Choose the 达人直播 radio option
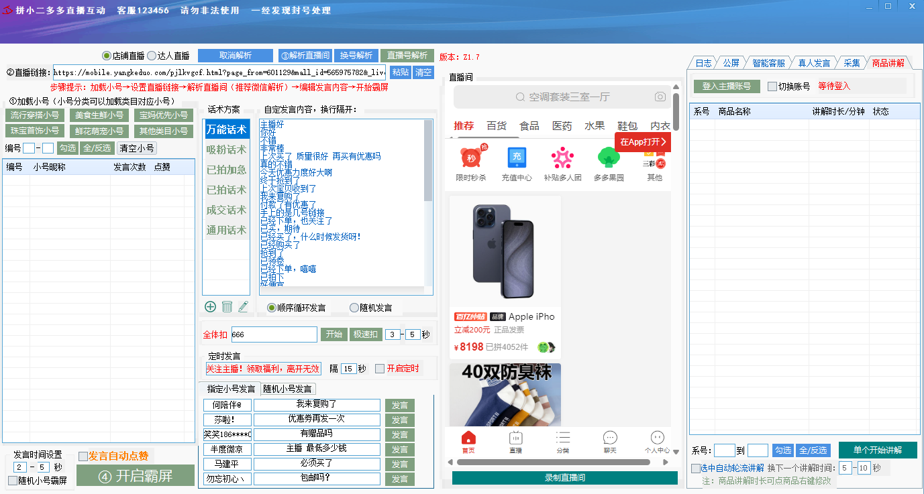Viewport: 924px width, 494px height. [152, 56]
